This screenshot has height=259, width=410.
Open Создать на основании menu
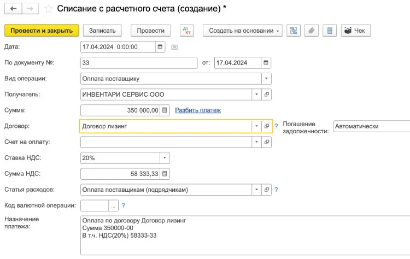(242, 31)
